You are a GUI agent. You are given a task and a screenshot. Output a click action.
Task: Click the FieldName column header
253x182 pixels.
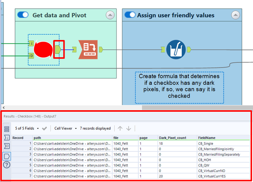(207, 138)
